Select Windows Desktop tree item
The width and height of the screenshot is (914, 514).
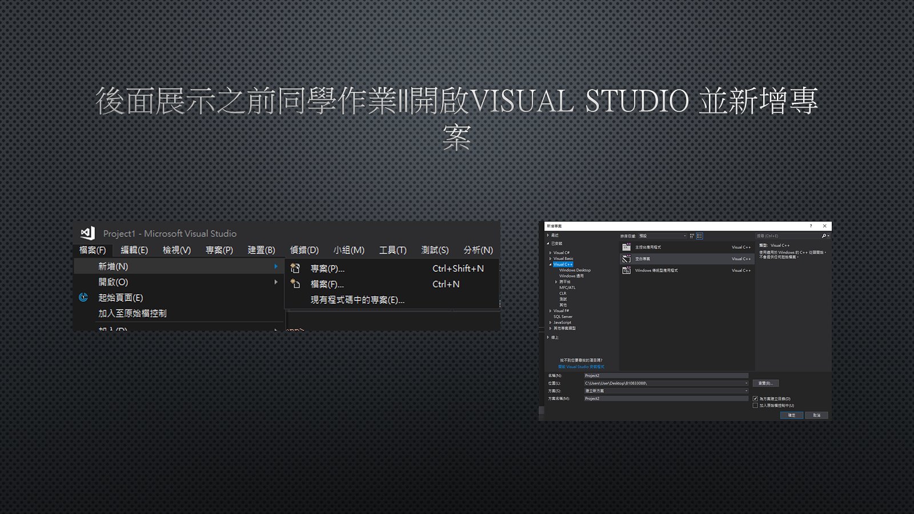pos(575,270)
